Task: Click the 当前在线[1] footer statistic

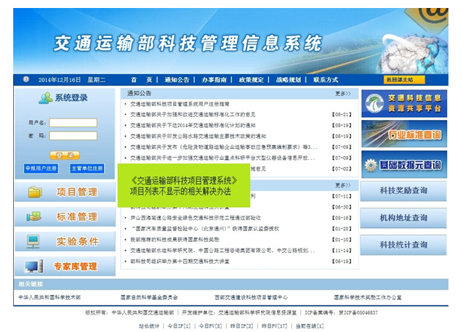Action: click(310, 326)
